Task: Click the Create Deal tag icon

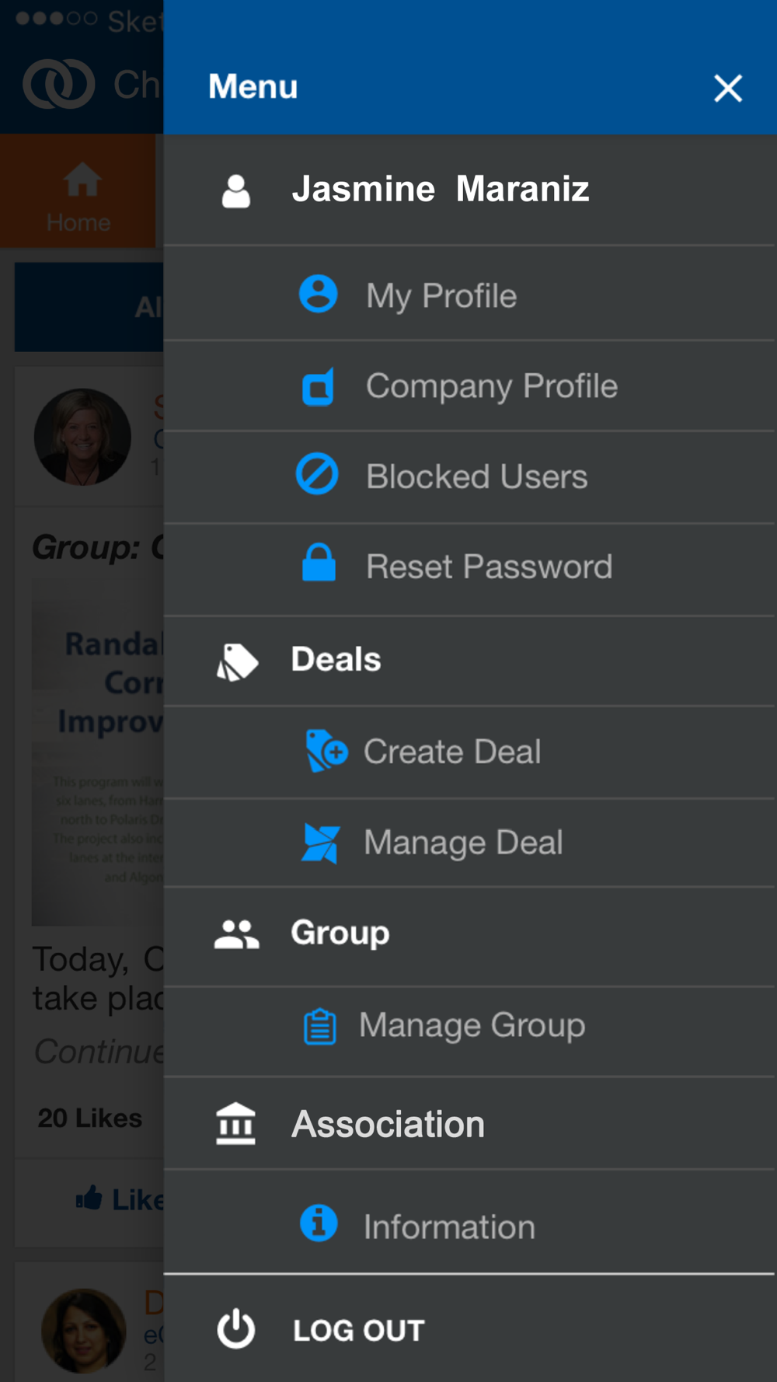Action: pos(326,751)
